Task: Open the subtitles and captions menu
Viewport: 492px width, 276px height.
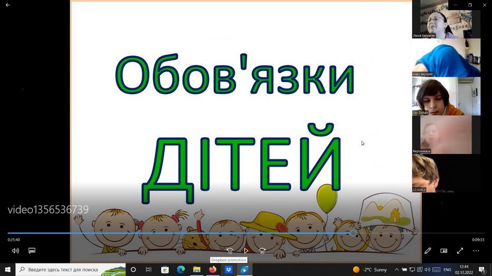Action: pos(32,251)
